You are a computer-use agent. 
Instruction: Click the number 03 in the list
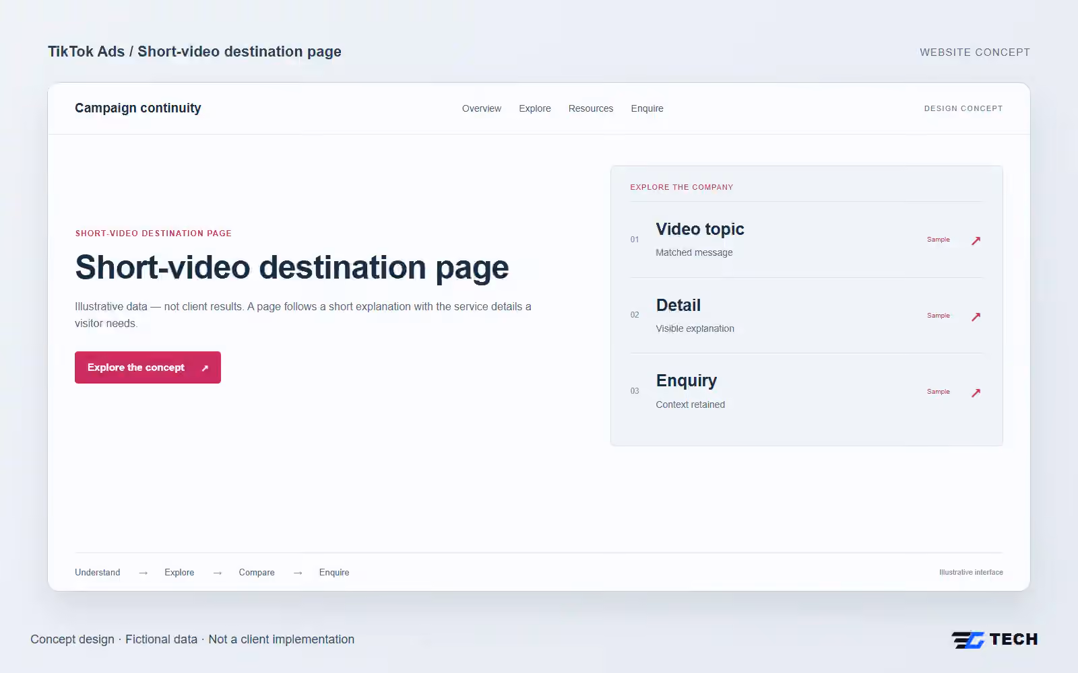tap(635, 391)
